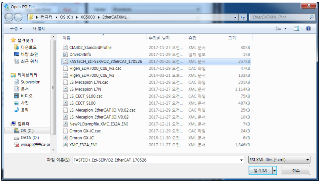Click the navigation pane scrollbar down arrow
The height and width of the screenshot is (183, 321).
tap(53, 150)
